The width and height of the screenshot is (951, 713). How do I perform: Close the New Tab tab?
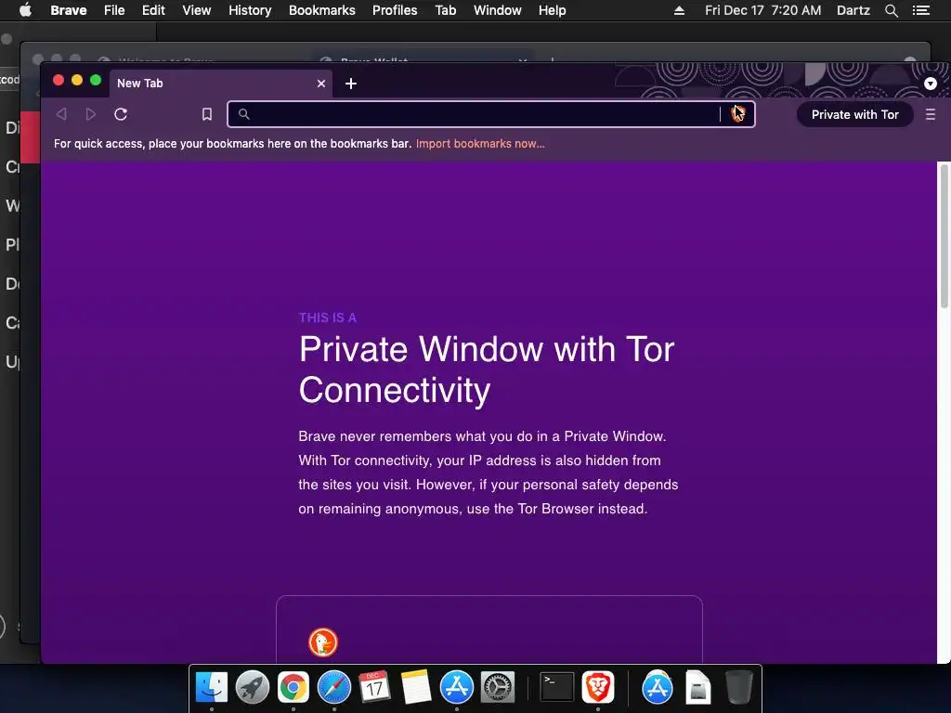click(x=320, y=84)
